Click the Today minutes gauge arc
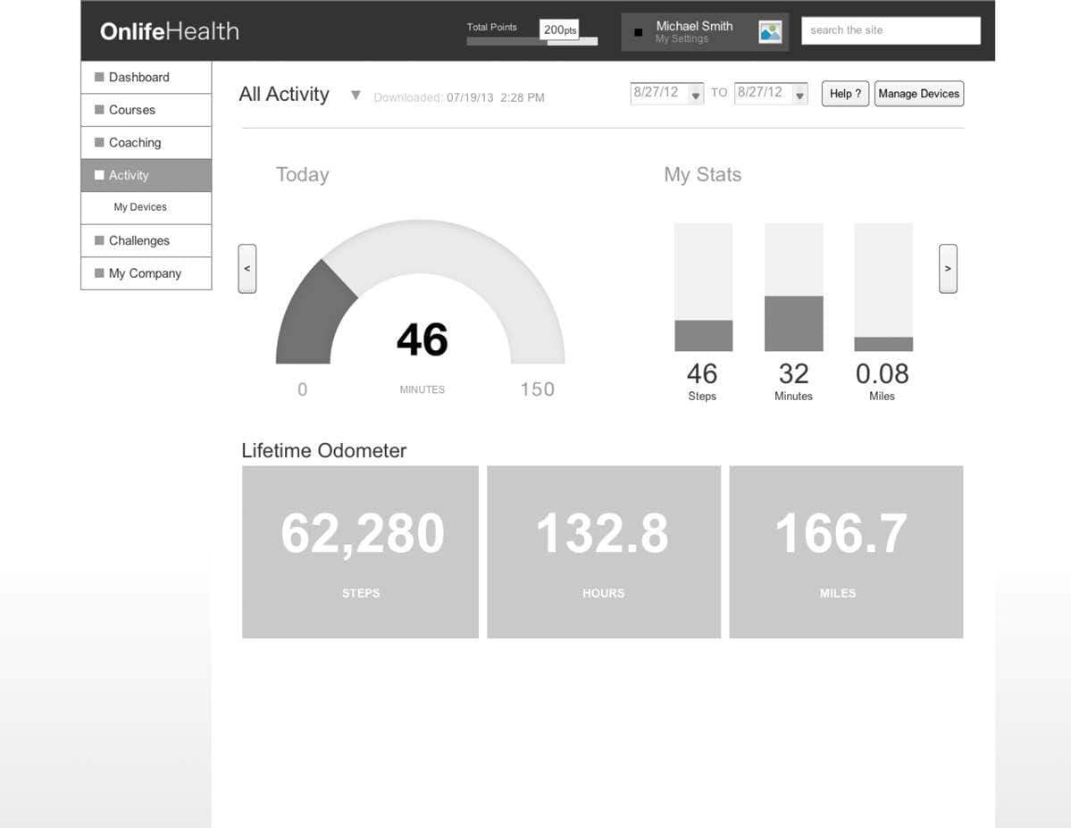1071x828 pixels. coord(420,292)
